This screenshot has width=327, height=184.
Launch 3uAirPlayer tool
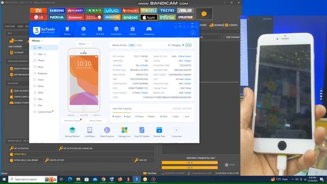(90, 132)
